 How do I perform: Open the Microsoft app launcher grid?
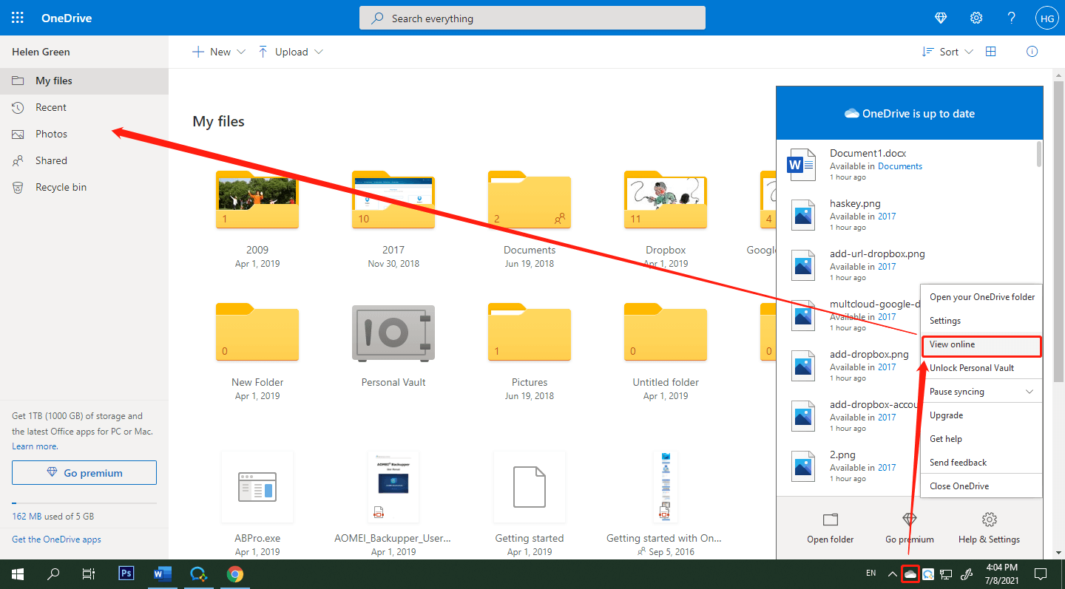pyautogui.click(x=18, y=18)
